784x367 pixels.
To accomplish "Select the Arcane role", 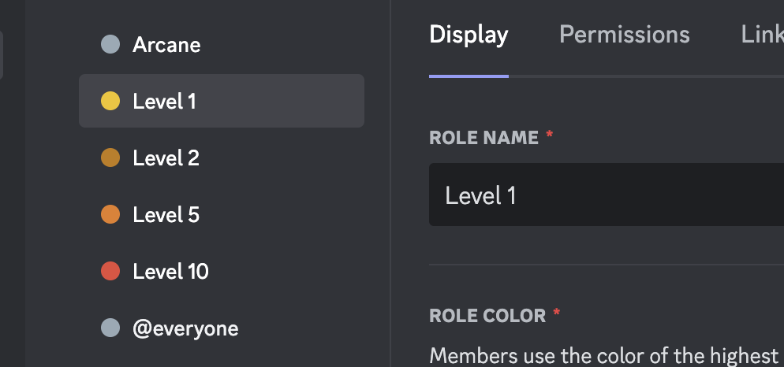I will click(x=166, y=45).
